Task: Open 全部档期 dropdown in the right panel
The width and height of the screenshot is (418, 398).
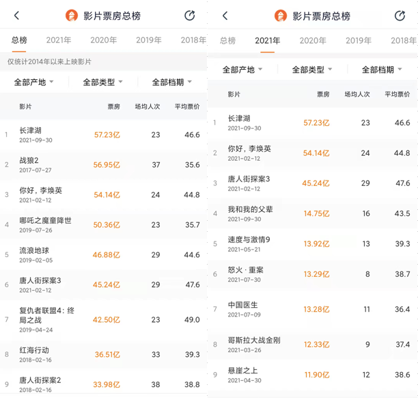Action: click(x=382, y=70)
